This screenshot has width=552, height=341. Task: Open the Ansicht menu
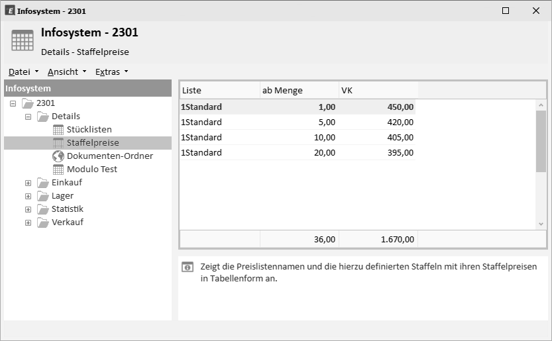(x=67, y=72)
